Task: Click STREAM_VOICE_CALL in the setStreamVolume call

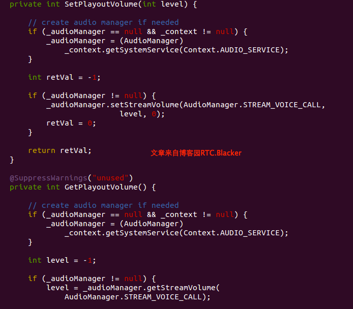Action: [x=282, y=105]
